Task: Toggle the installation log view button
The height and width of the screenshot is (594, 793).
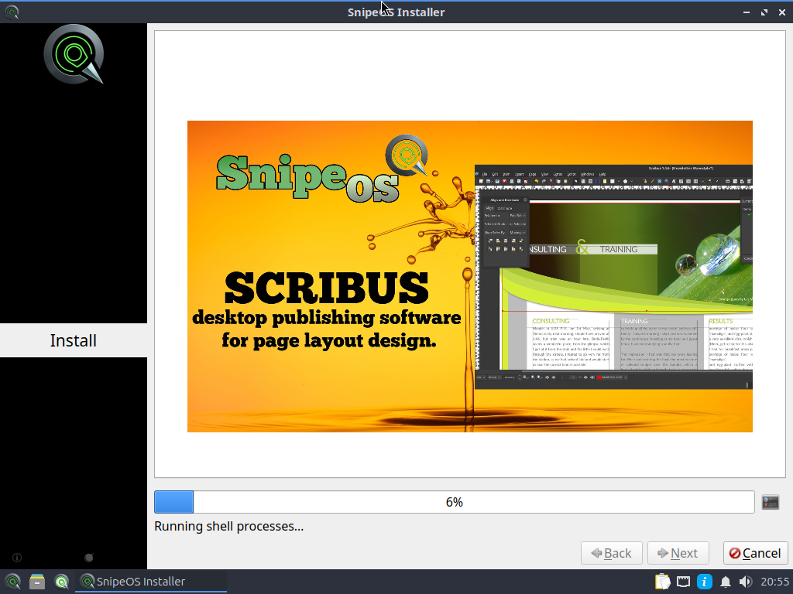Action: [x=771, y=502]
